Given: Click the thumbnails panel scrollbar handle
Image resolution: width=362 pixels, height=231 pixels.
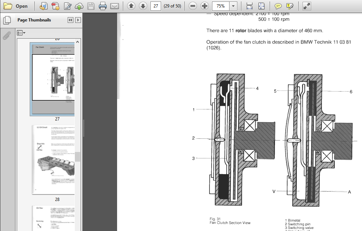Looking at the screenshot, I should pyautogui.click(x=78, y=157).
